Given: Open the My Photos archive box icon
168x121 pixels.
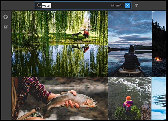Looking at the screenshot, I should pos(5,27).
